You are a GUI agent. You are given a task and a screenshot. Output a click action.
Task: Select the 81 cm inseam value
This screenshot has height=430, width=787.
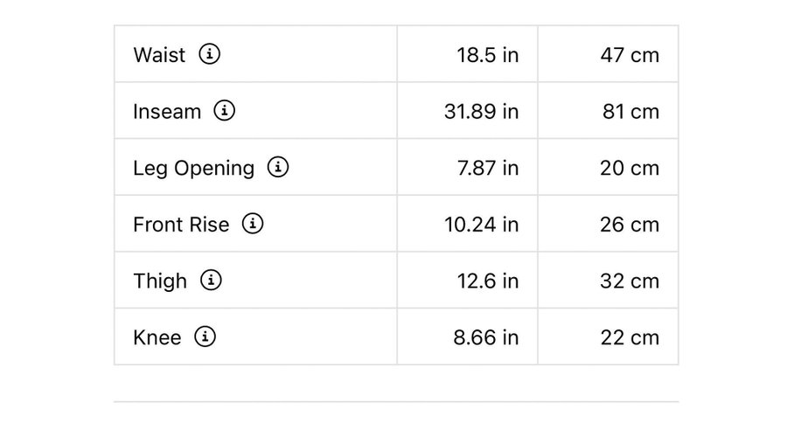(x=630, y=112)
